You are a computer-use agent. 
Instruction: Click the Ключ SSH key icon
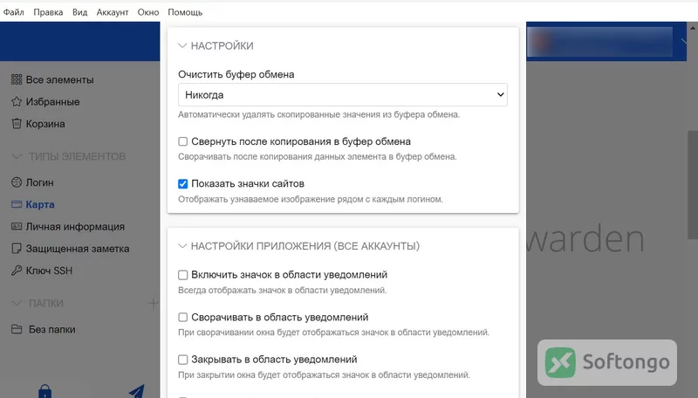pos(17,271)
